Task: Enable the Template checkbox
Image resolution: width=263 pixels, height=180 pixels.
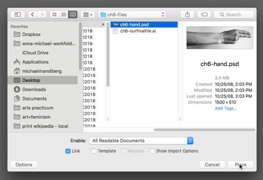Action: pos(94,151)
